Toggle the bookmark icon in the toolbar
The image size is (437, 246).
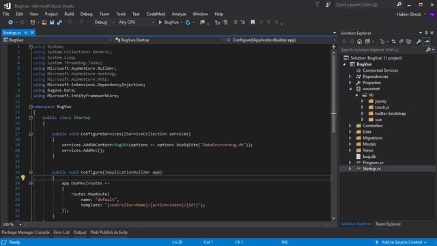point(253,23)
